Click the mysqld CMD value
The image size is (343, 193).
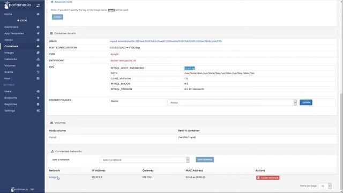(114, 54)
